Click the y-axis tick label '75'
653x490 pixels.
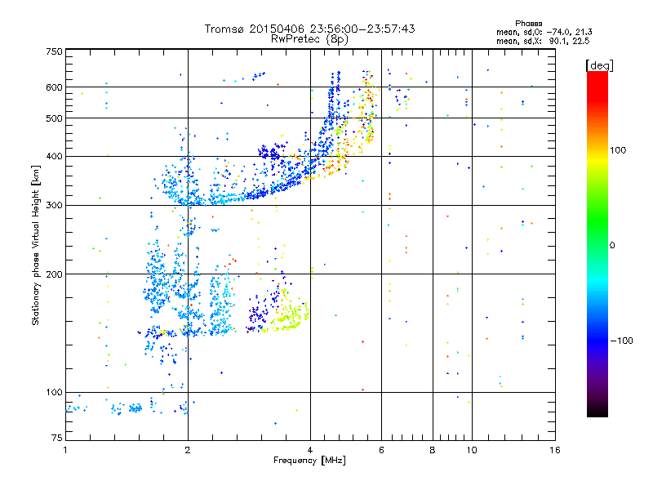click(x=57, y=438)
